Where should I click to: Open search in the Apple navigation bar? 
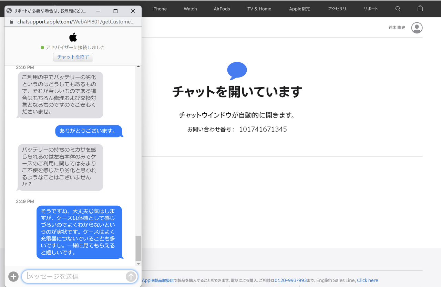coord(398,9)
